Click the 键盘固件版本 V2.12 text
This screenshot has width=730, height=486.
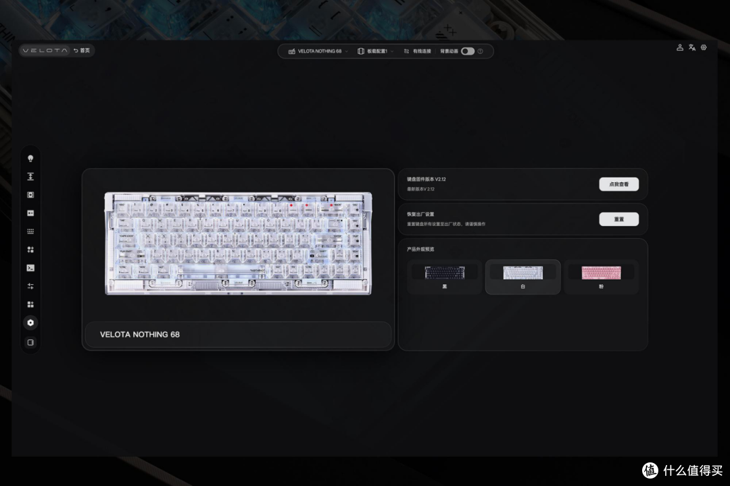[x=426, y=179]
